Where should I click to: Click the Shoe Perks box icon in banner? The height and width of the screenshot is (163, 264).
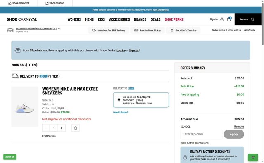click(17, 50)
